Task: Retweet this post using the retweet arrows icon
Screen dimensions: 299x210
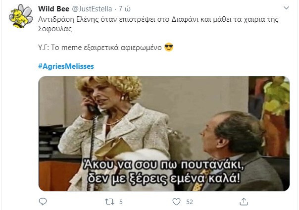Action: pyautogui.click(x=109, y=202)
